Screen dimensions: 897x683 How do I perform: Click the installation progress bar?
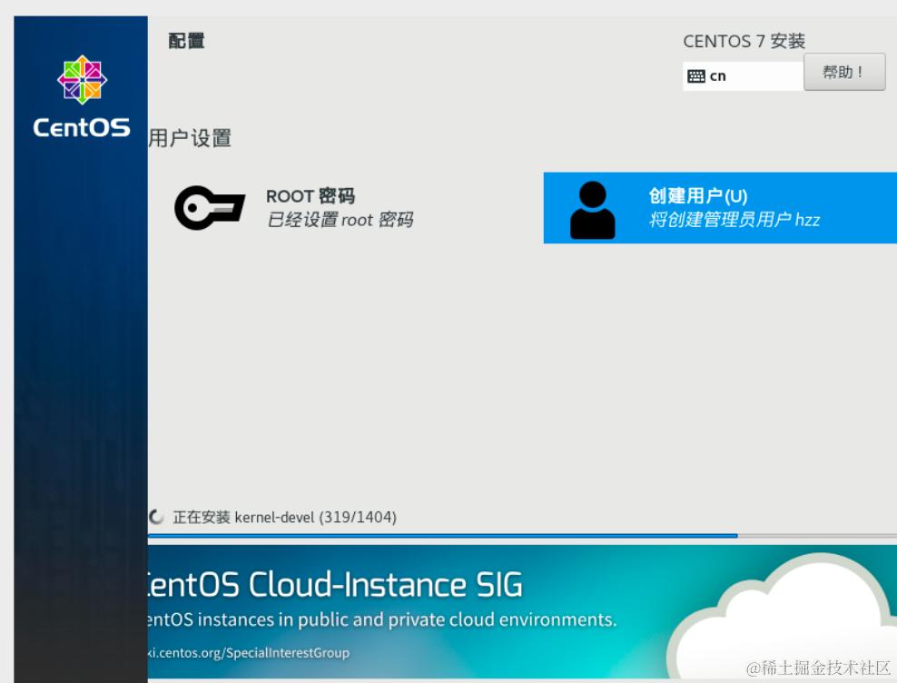(522, 536)
